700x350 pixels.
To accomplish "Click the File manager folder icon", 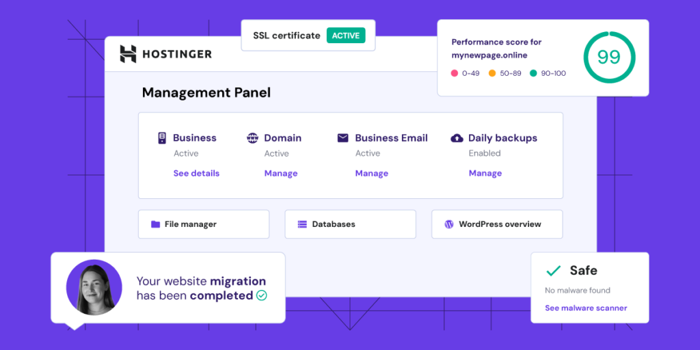I will tap(156, 224).
